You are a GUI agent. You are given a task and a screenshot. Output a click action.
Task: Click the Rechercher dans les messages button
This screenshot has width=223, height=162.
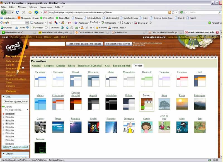pos(84,44)
